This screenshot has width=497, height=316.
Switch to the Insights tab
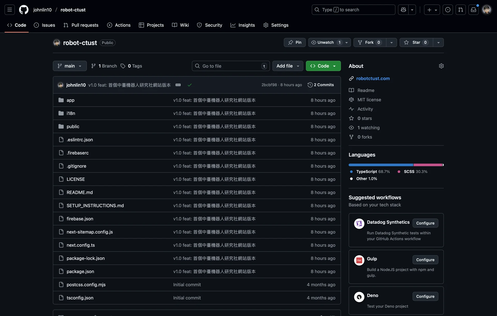pyautogui.click(x=243, y=25)
